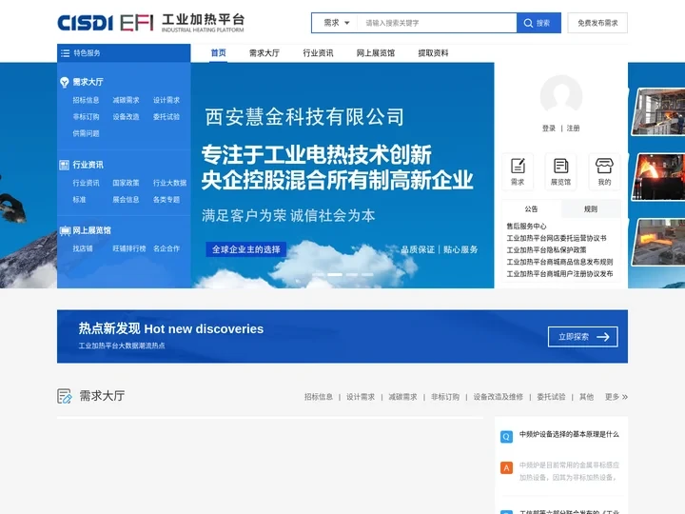Open 招标信息 in the sidebar
This screenshot has height=514, width=685.
[86, 100]
